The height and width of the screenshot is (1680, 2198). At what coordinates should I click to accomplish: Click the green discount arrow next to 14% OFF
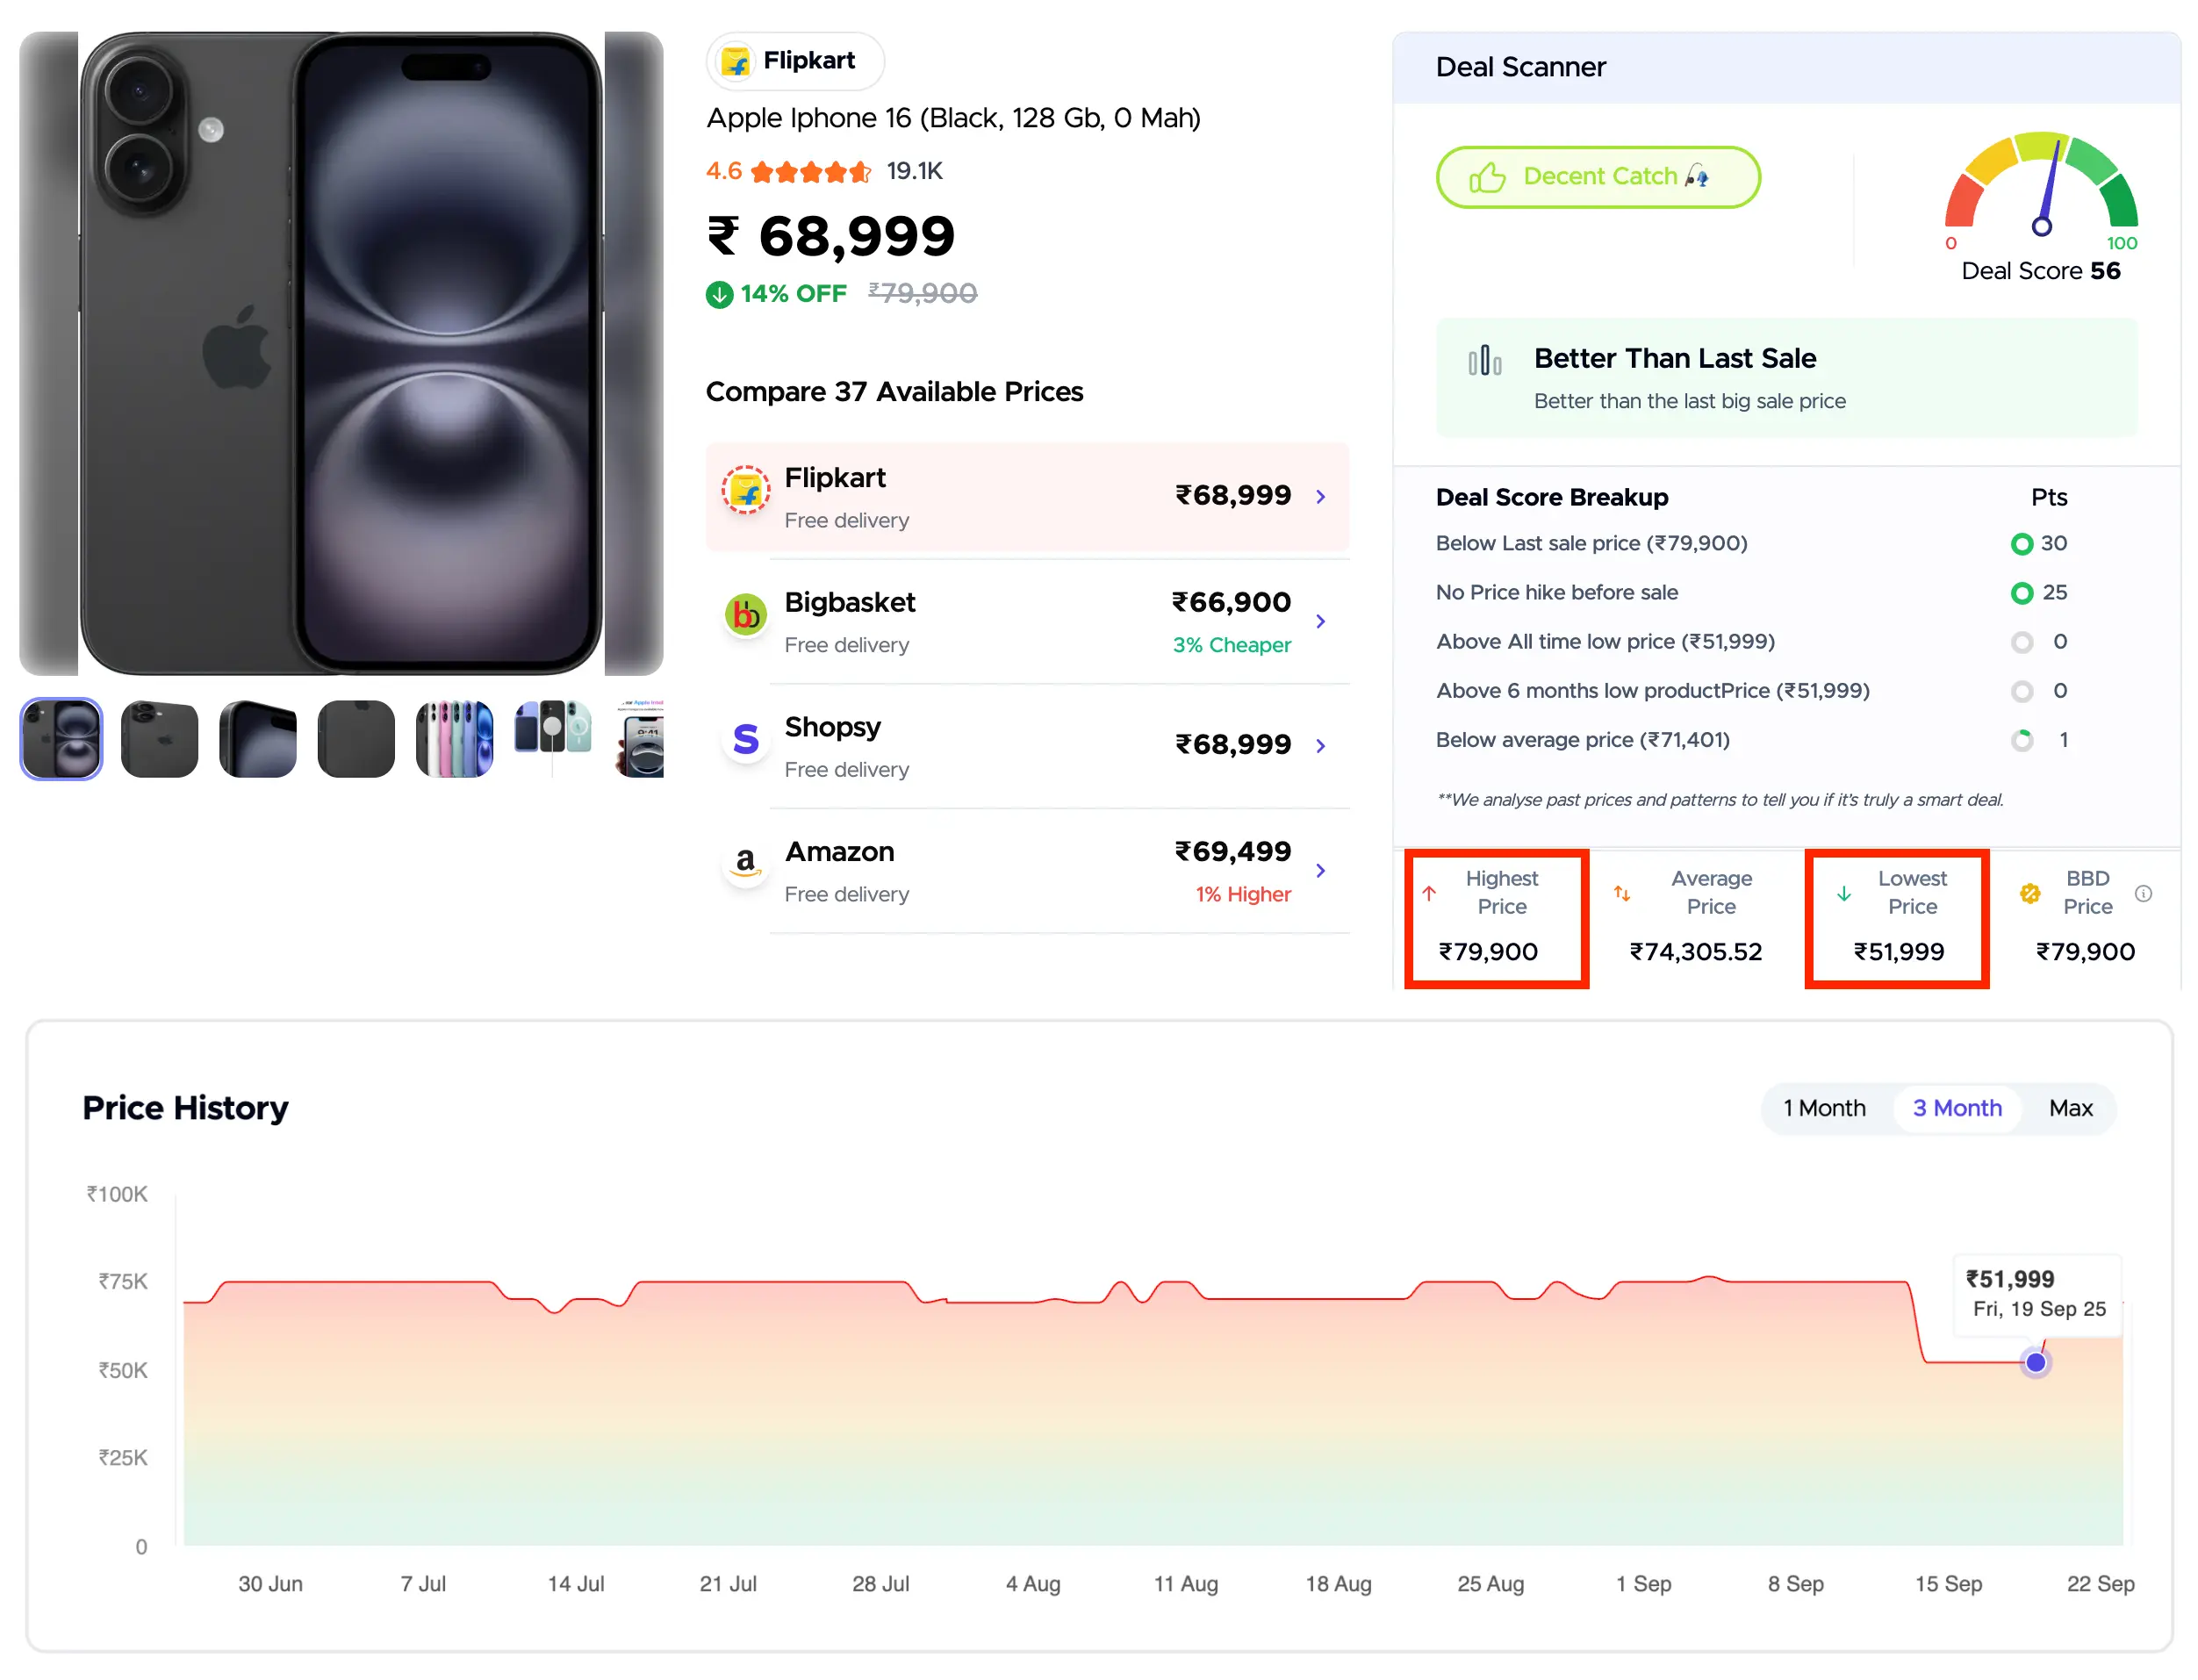click(x=719, y=294)
